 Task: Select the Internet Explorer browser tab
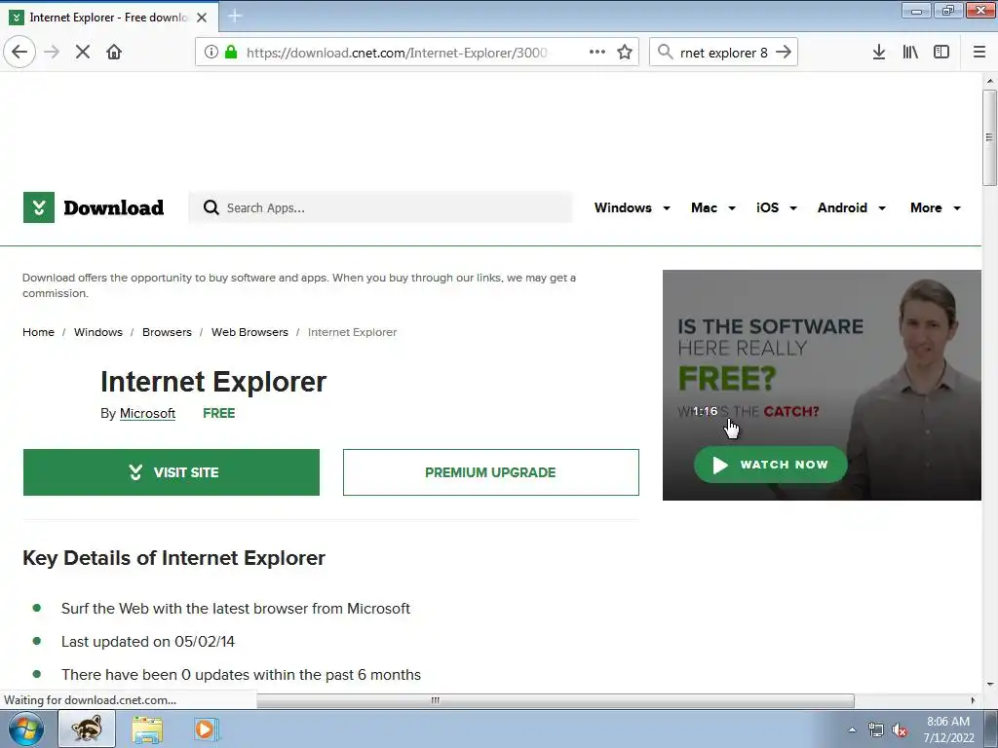tap(108, 18)
